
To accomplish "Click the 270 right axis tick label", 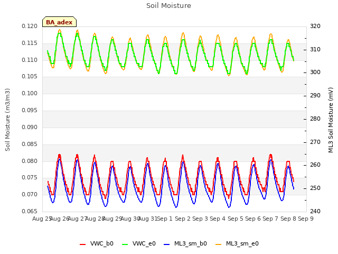I will click(315, 142).
